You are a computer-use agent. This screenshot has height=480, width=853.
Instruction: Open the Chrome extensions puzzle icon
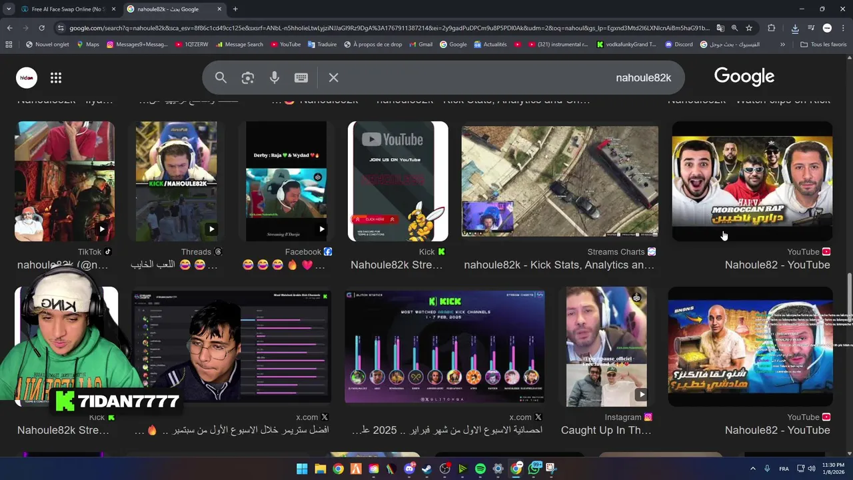[x=771, y=28]
